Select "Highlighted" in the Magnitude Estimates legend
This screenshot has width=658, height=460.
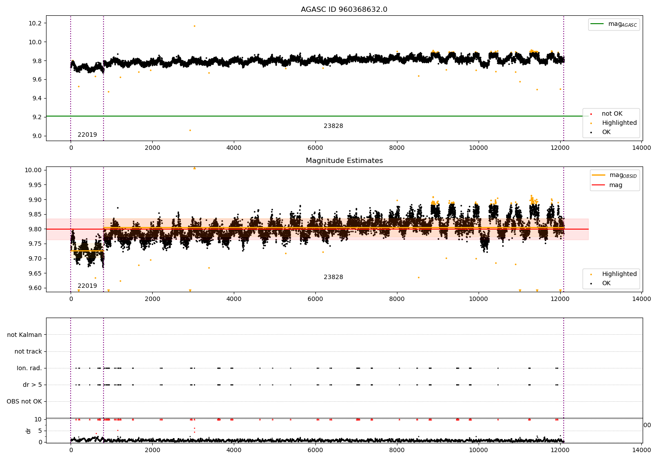tap(619, 274)
